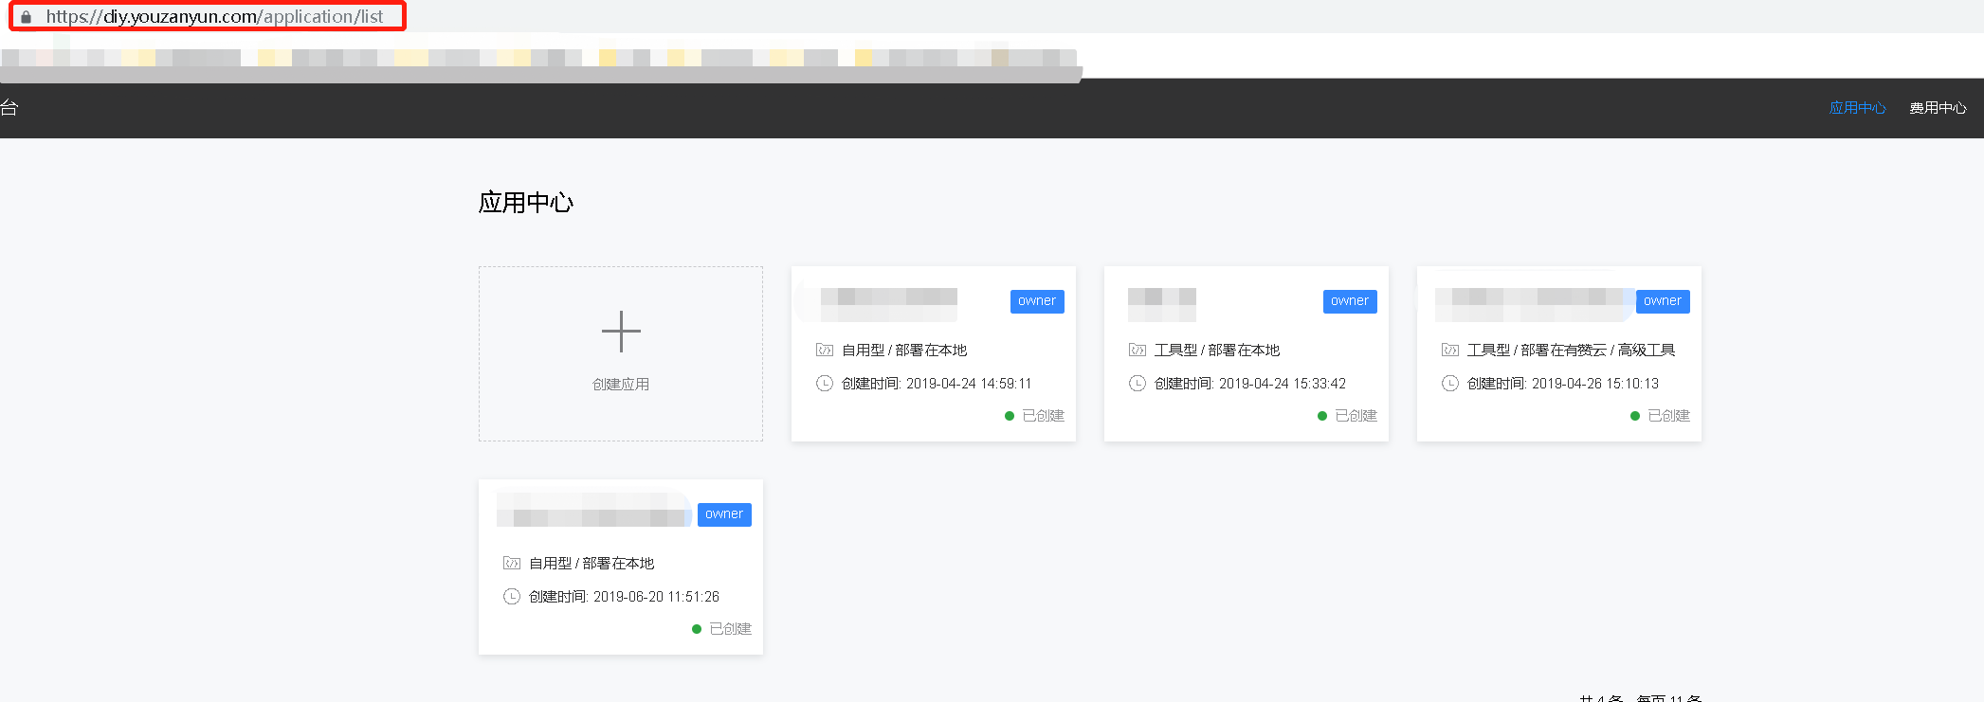Click the 已创建 status on the 15:33:42 card

[x=1356, y=416]
